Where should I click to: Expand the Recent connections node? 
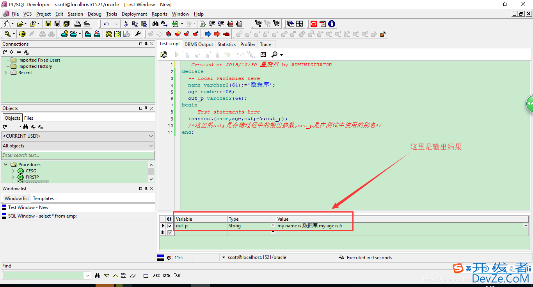point(5,73)
